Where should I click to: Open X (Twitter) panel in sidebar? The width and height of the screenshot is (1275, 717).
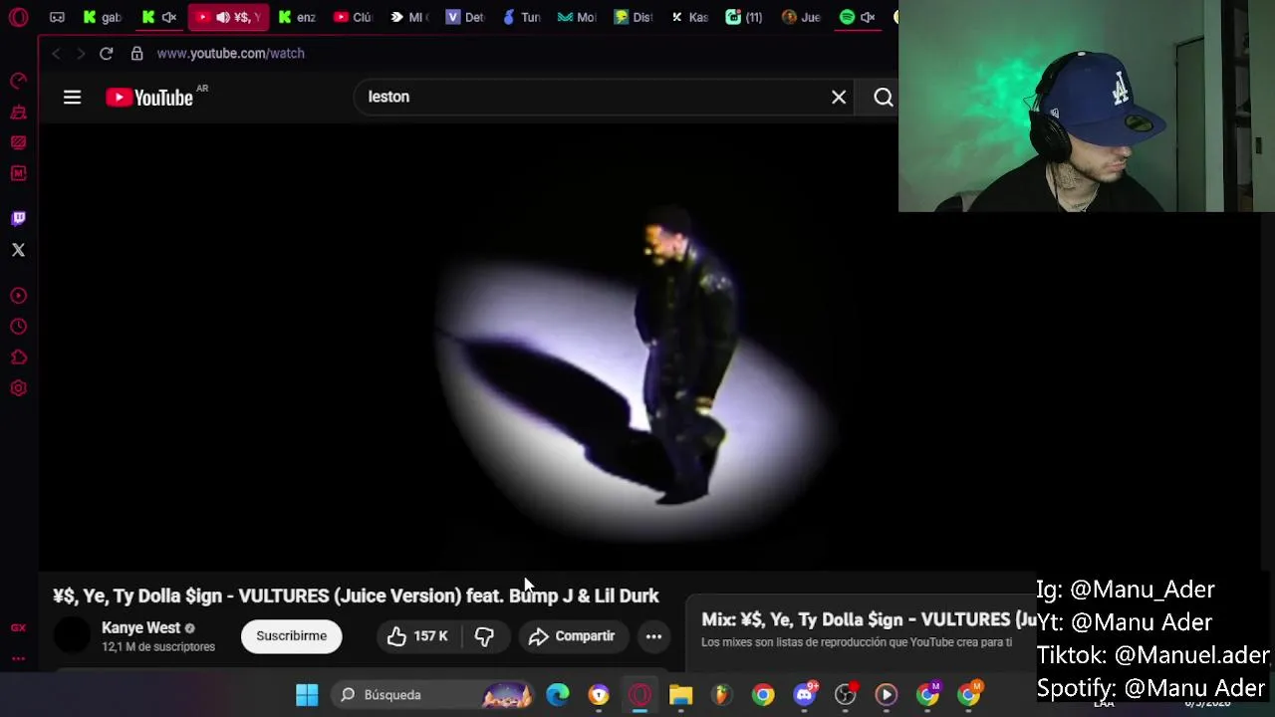(18, 250)
